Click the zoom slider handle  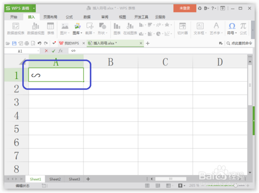pyautogui.click(x=235, y=186)
